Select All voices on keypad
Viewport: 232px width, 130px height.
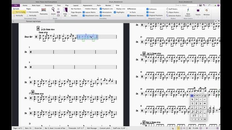pos(205,119)
